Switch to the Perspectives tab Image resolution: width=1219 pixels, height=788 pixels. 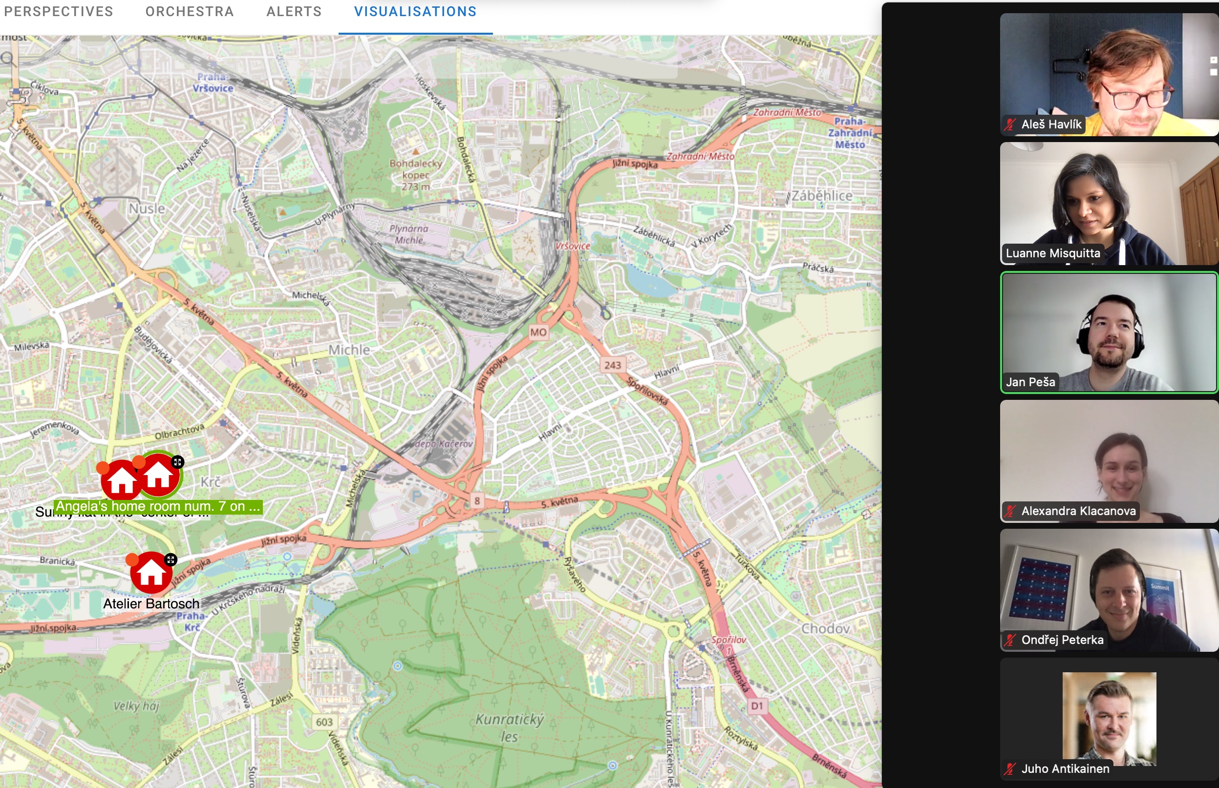[58, 12]
